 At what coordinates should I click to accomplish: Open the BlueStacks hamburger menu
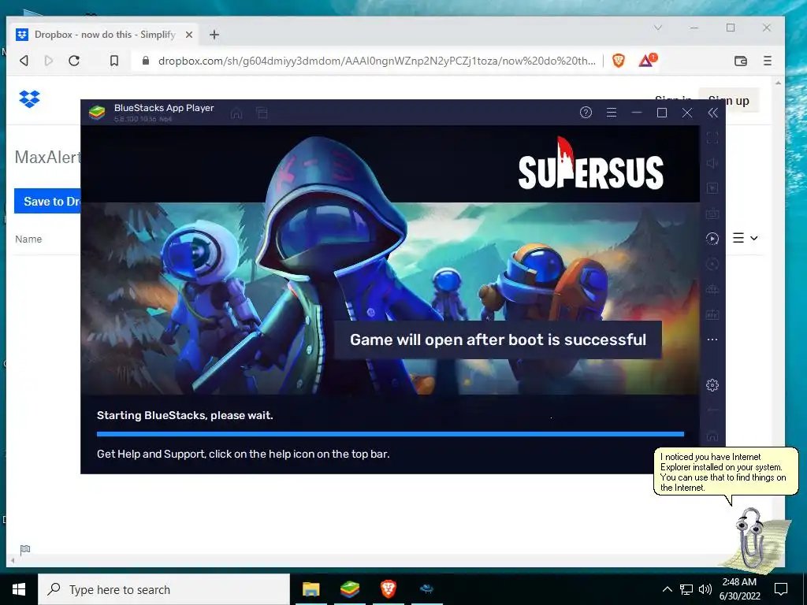(612, 113)
